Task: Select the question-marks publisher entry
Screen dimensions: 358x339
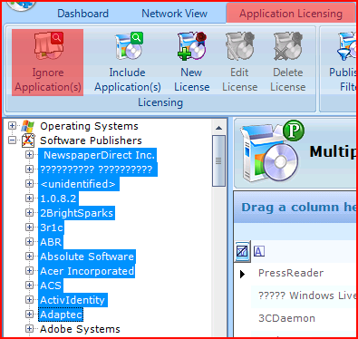Action: 98,169
